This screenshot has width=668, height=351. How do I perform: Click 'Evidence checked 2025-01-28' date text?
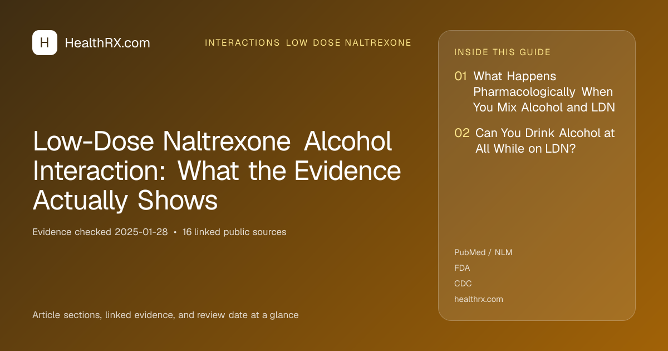(x=100, y=232)
